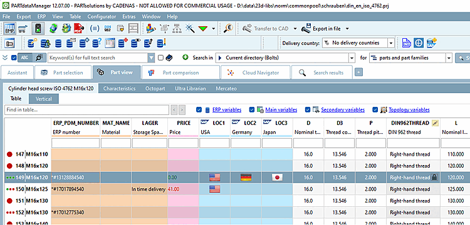This screenshot has width=470, height=225.
Task: Toggle the ERP variables checkbox
Action: [x=199, y=109]
